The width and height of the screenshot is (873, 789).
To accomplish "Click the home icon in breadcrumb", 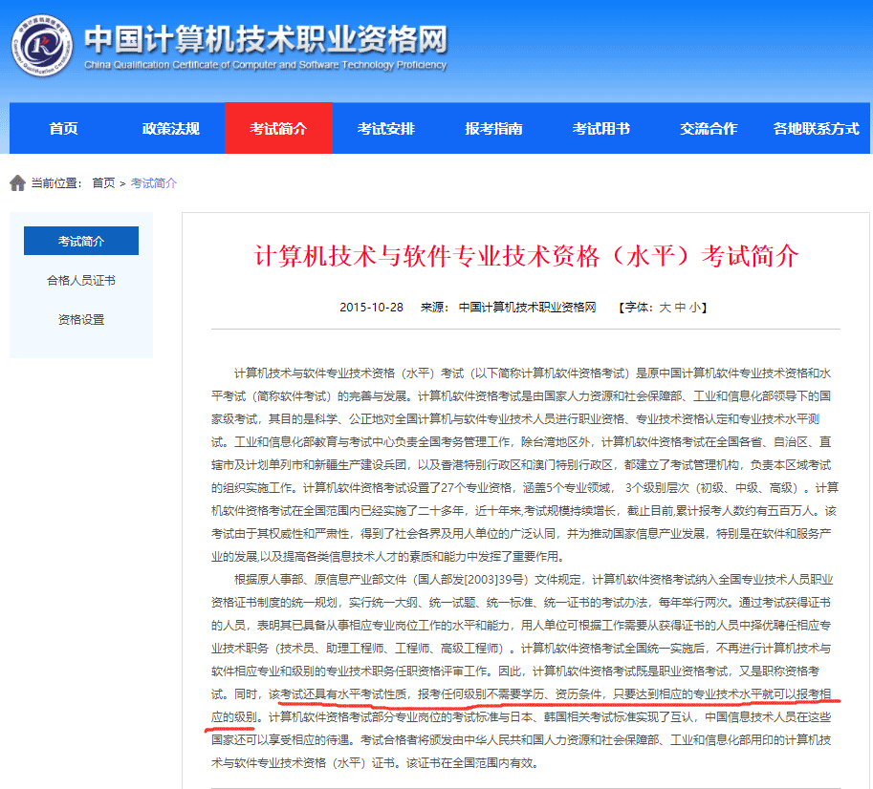I will pos(17,182).
